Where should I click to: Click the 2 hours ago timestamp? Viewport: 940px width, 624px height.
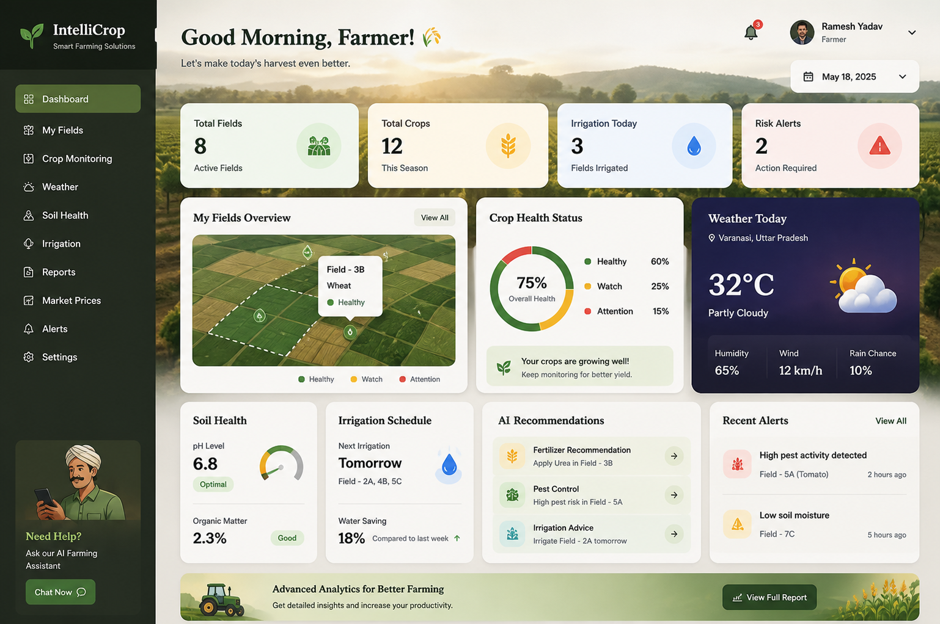tap(887, 475)
